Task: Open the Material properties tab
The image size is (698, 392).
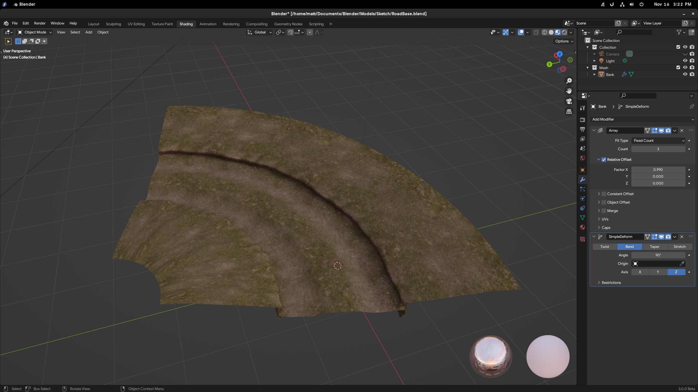Action: [582, 227]
